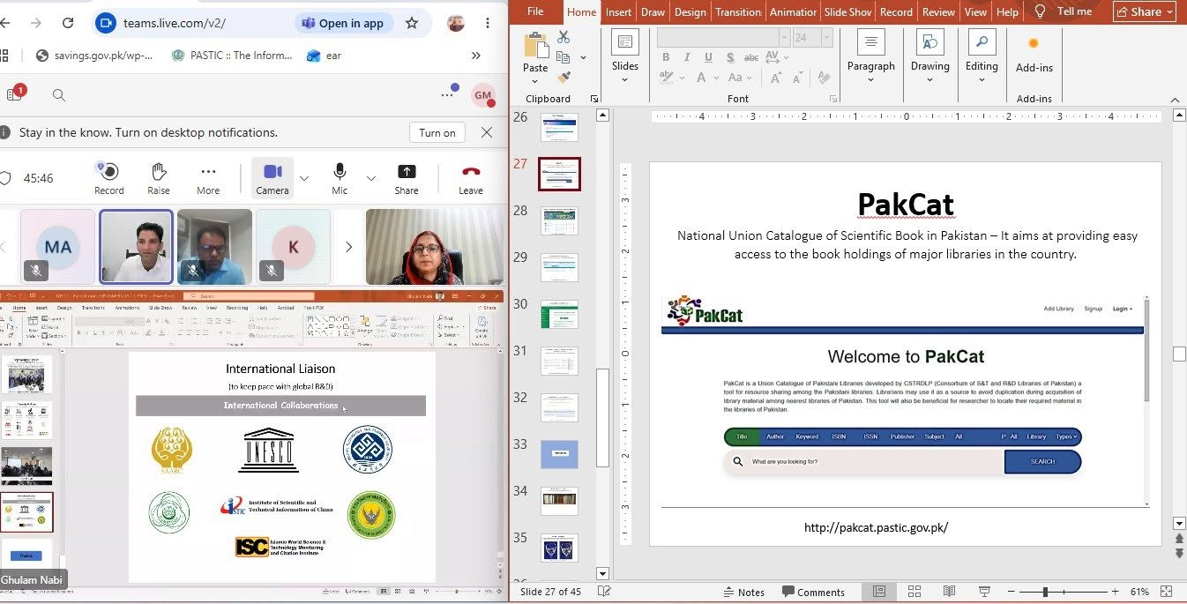Open the Chrome three-dot menu

[x=488, y=24]
